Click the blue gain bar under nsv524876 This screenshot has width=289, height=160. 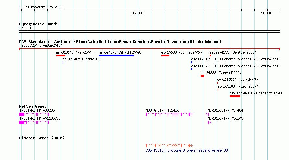[x=116, y=55]
